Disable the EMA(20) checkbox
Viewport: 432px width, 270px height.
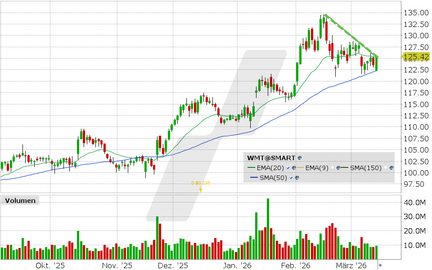click(287, 167)
